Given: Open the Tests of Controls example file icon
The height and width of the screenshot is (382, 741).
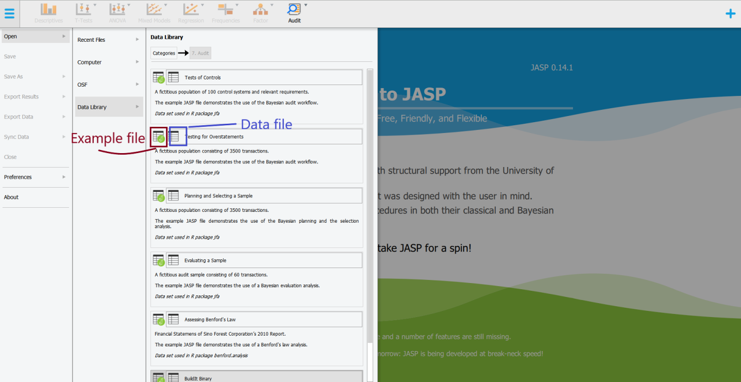Looking at the screenshot, I should pyautogui.click(x=158, y=77).
